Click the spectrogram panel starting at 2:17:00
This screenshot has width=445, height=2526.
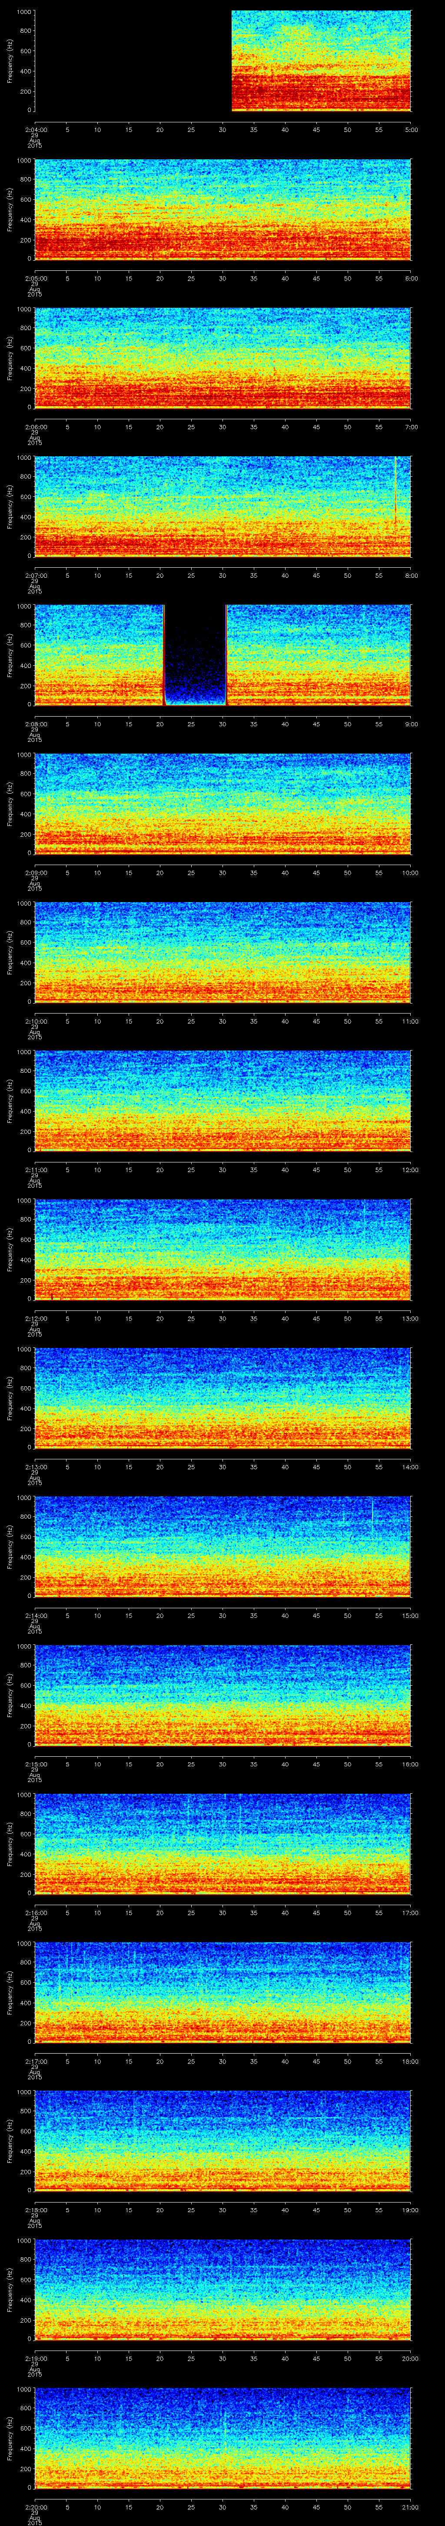[x=223, y=1993]
